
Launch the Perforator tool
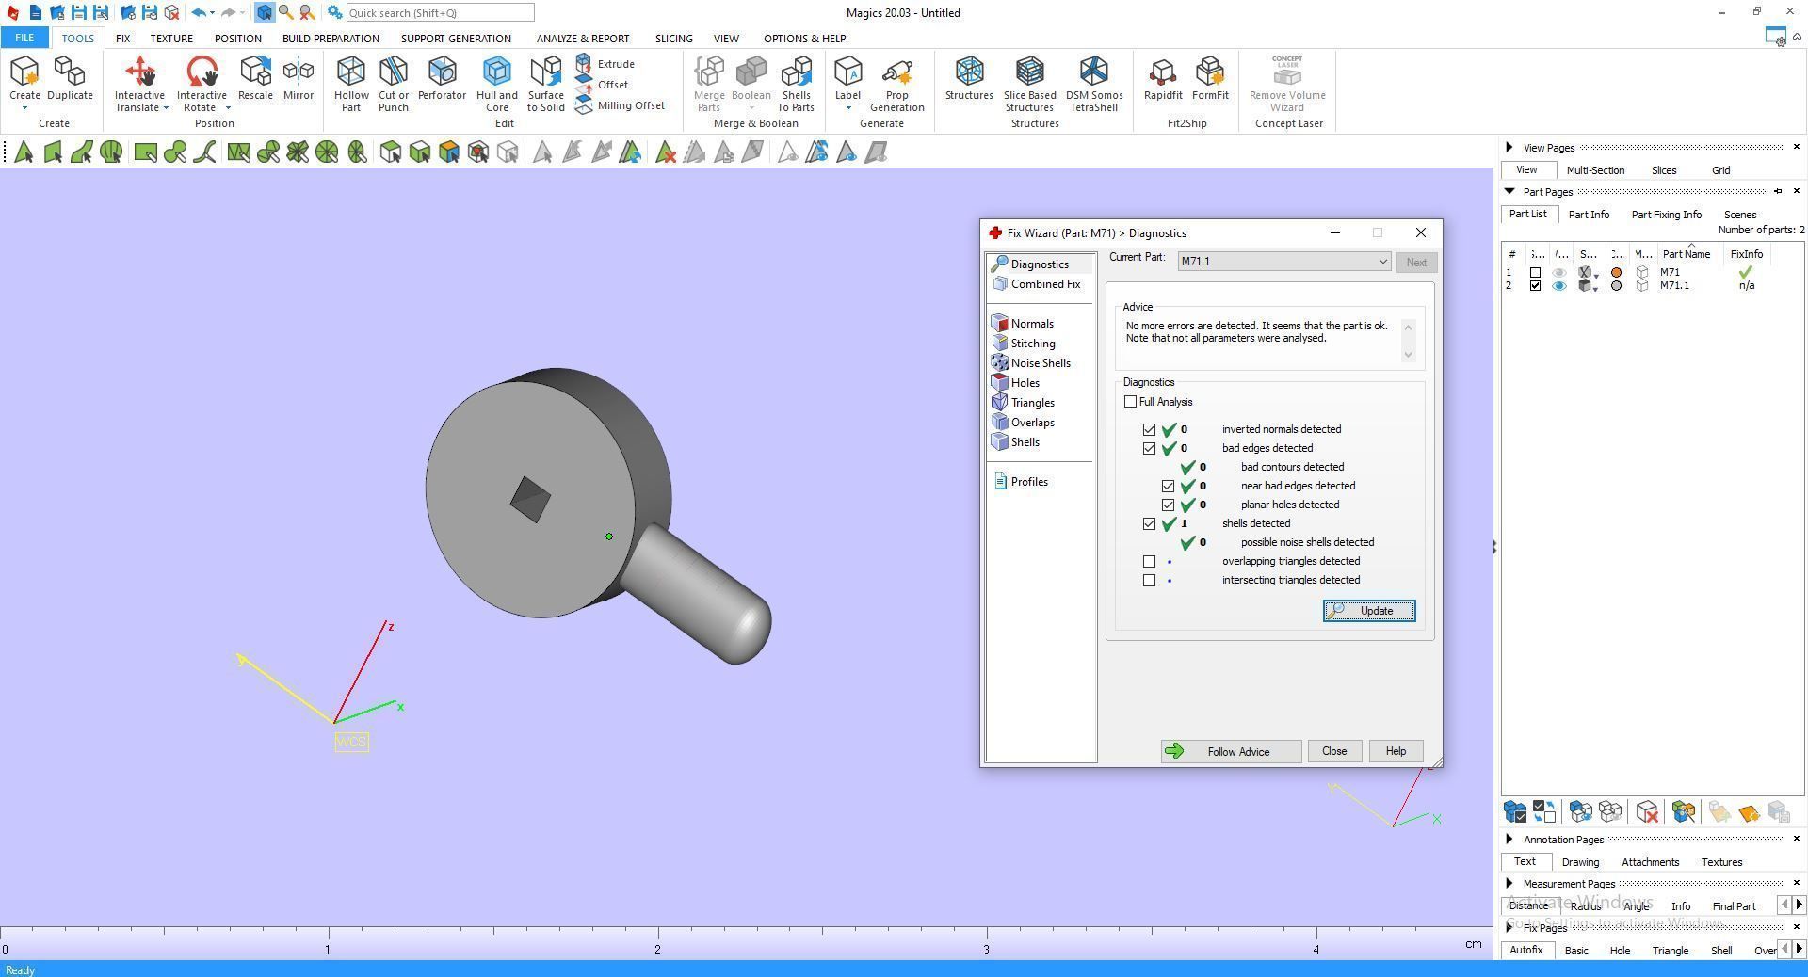(x=442, y=79)
